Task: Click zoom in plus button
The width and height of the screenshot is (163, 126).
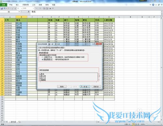Action: click(161, 124)
